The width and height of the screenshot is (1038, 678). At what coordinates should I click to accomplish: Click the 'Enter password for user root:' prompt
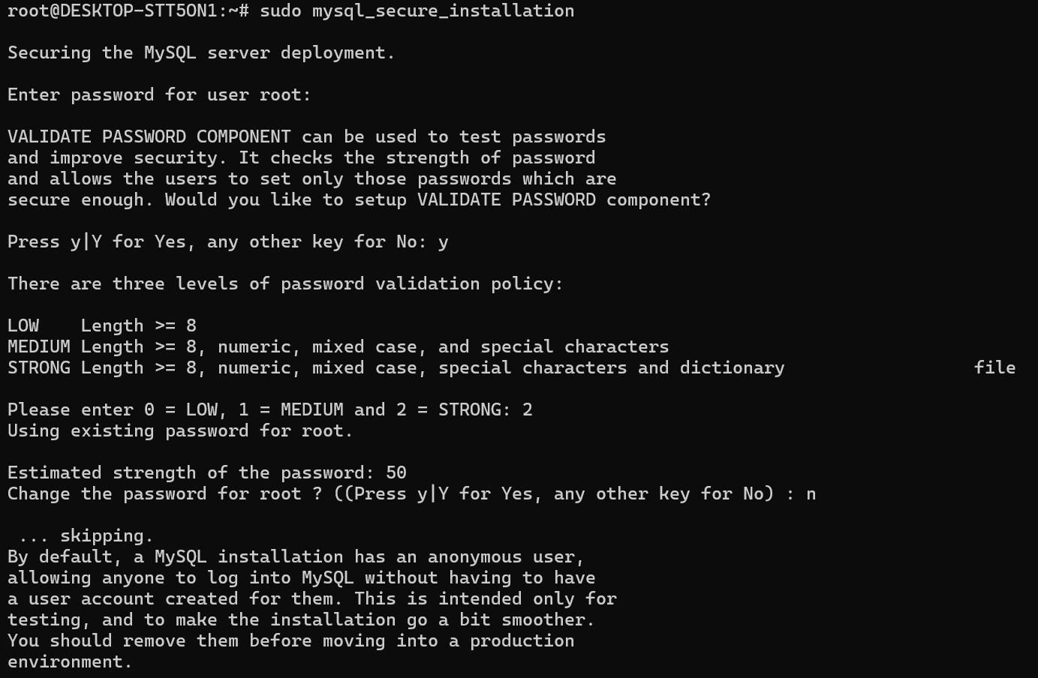tap(159, 94)
